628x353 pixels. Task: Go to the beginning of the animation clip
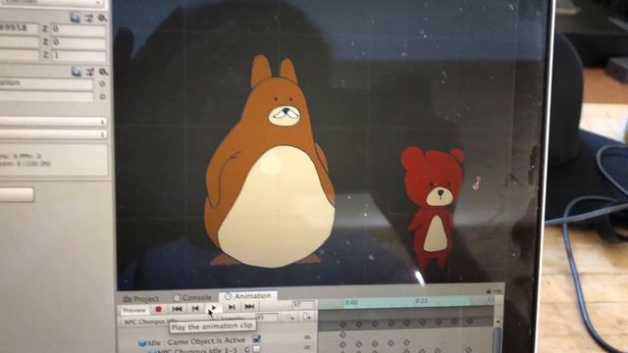(177, 308)
